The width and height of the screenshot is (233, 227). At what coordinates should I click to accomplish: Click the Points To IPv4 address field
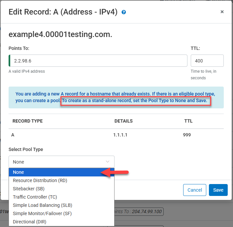pyautogui.click(x=98, y=61)
